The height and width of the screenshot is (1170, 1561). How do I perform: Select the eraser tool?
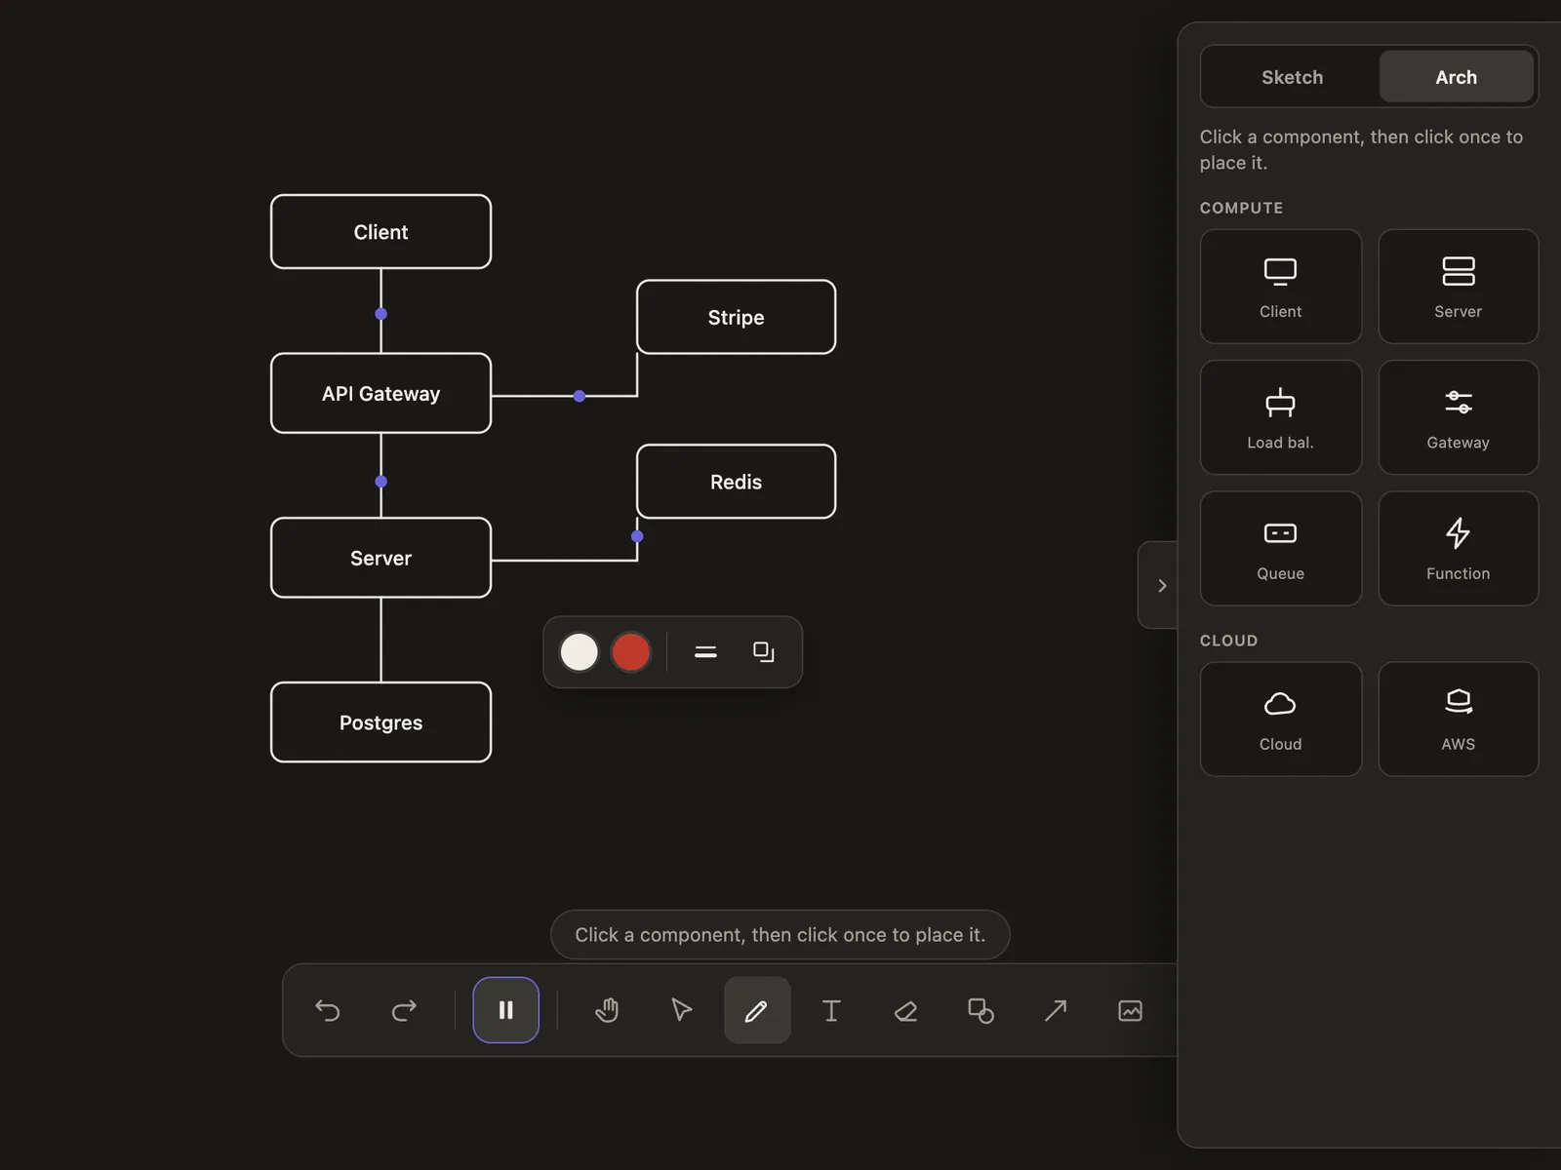coord(906,1010)
